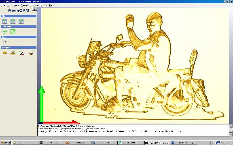Click the log pane scrollbar up arrow
This screenshot has height=145, width=233.
coord(231,126)
